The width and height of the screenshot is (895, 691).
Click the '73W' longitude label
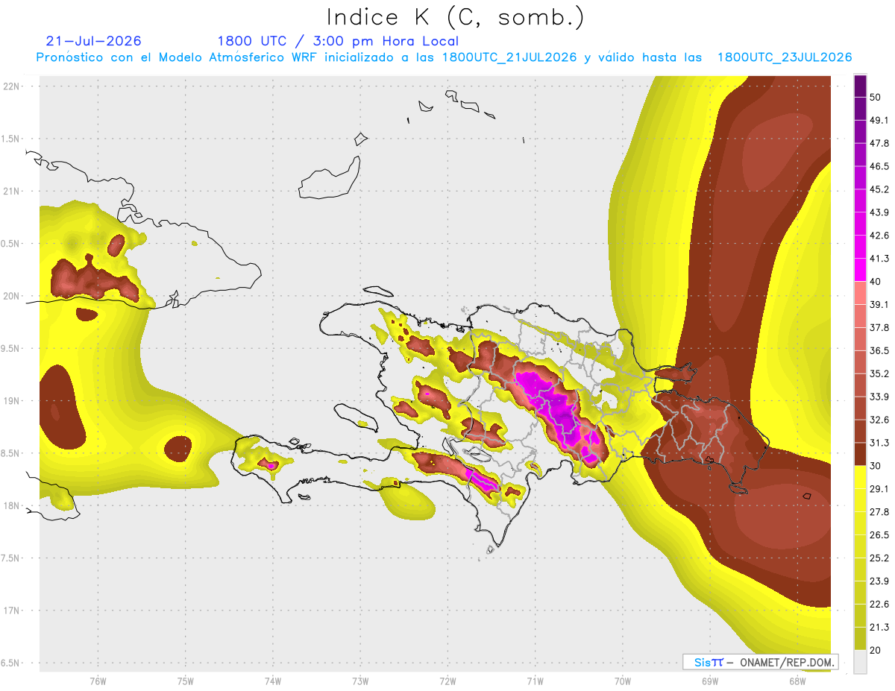click(x=360, y=681)
